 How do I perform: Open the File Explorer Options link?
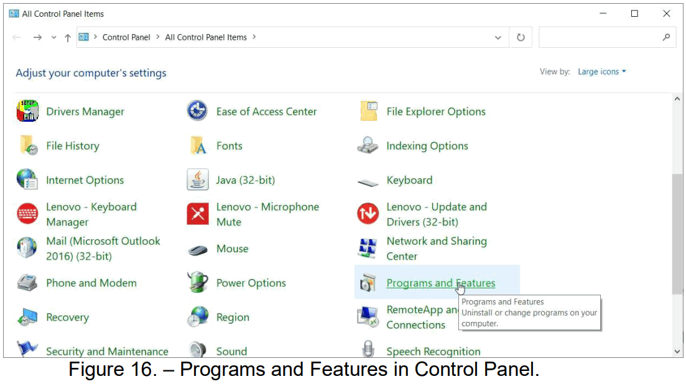click(435, 112)
